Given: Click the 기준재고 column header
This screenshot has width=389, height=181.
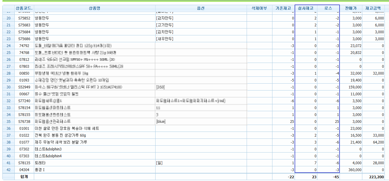Looking at the screenshot, I should (x=283, y=8).
